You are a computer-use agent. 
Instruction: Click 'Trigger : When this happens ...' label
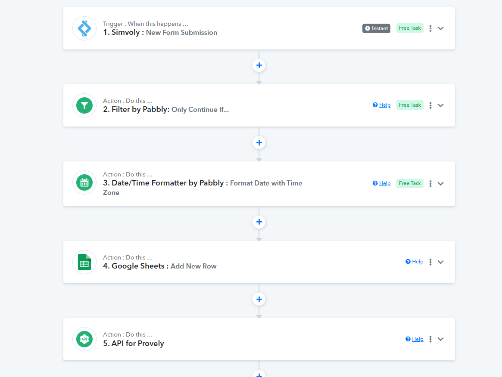click(145, 24)
